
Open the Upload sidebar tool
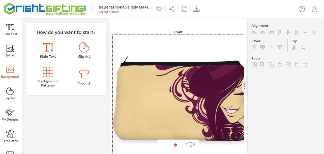[10, 51]
